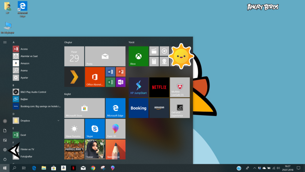Open the Access app entry

(x=37, y=49)
